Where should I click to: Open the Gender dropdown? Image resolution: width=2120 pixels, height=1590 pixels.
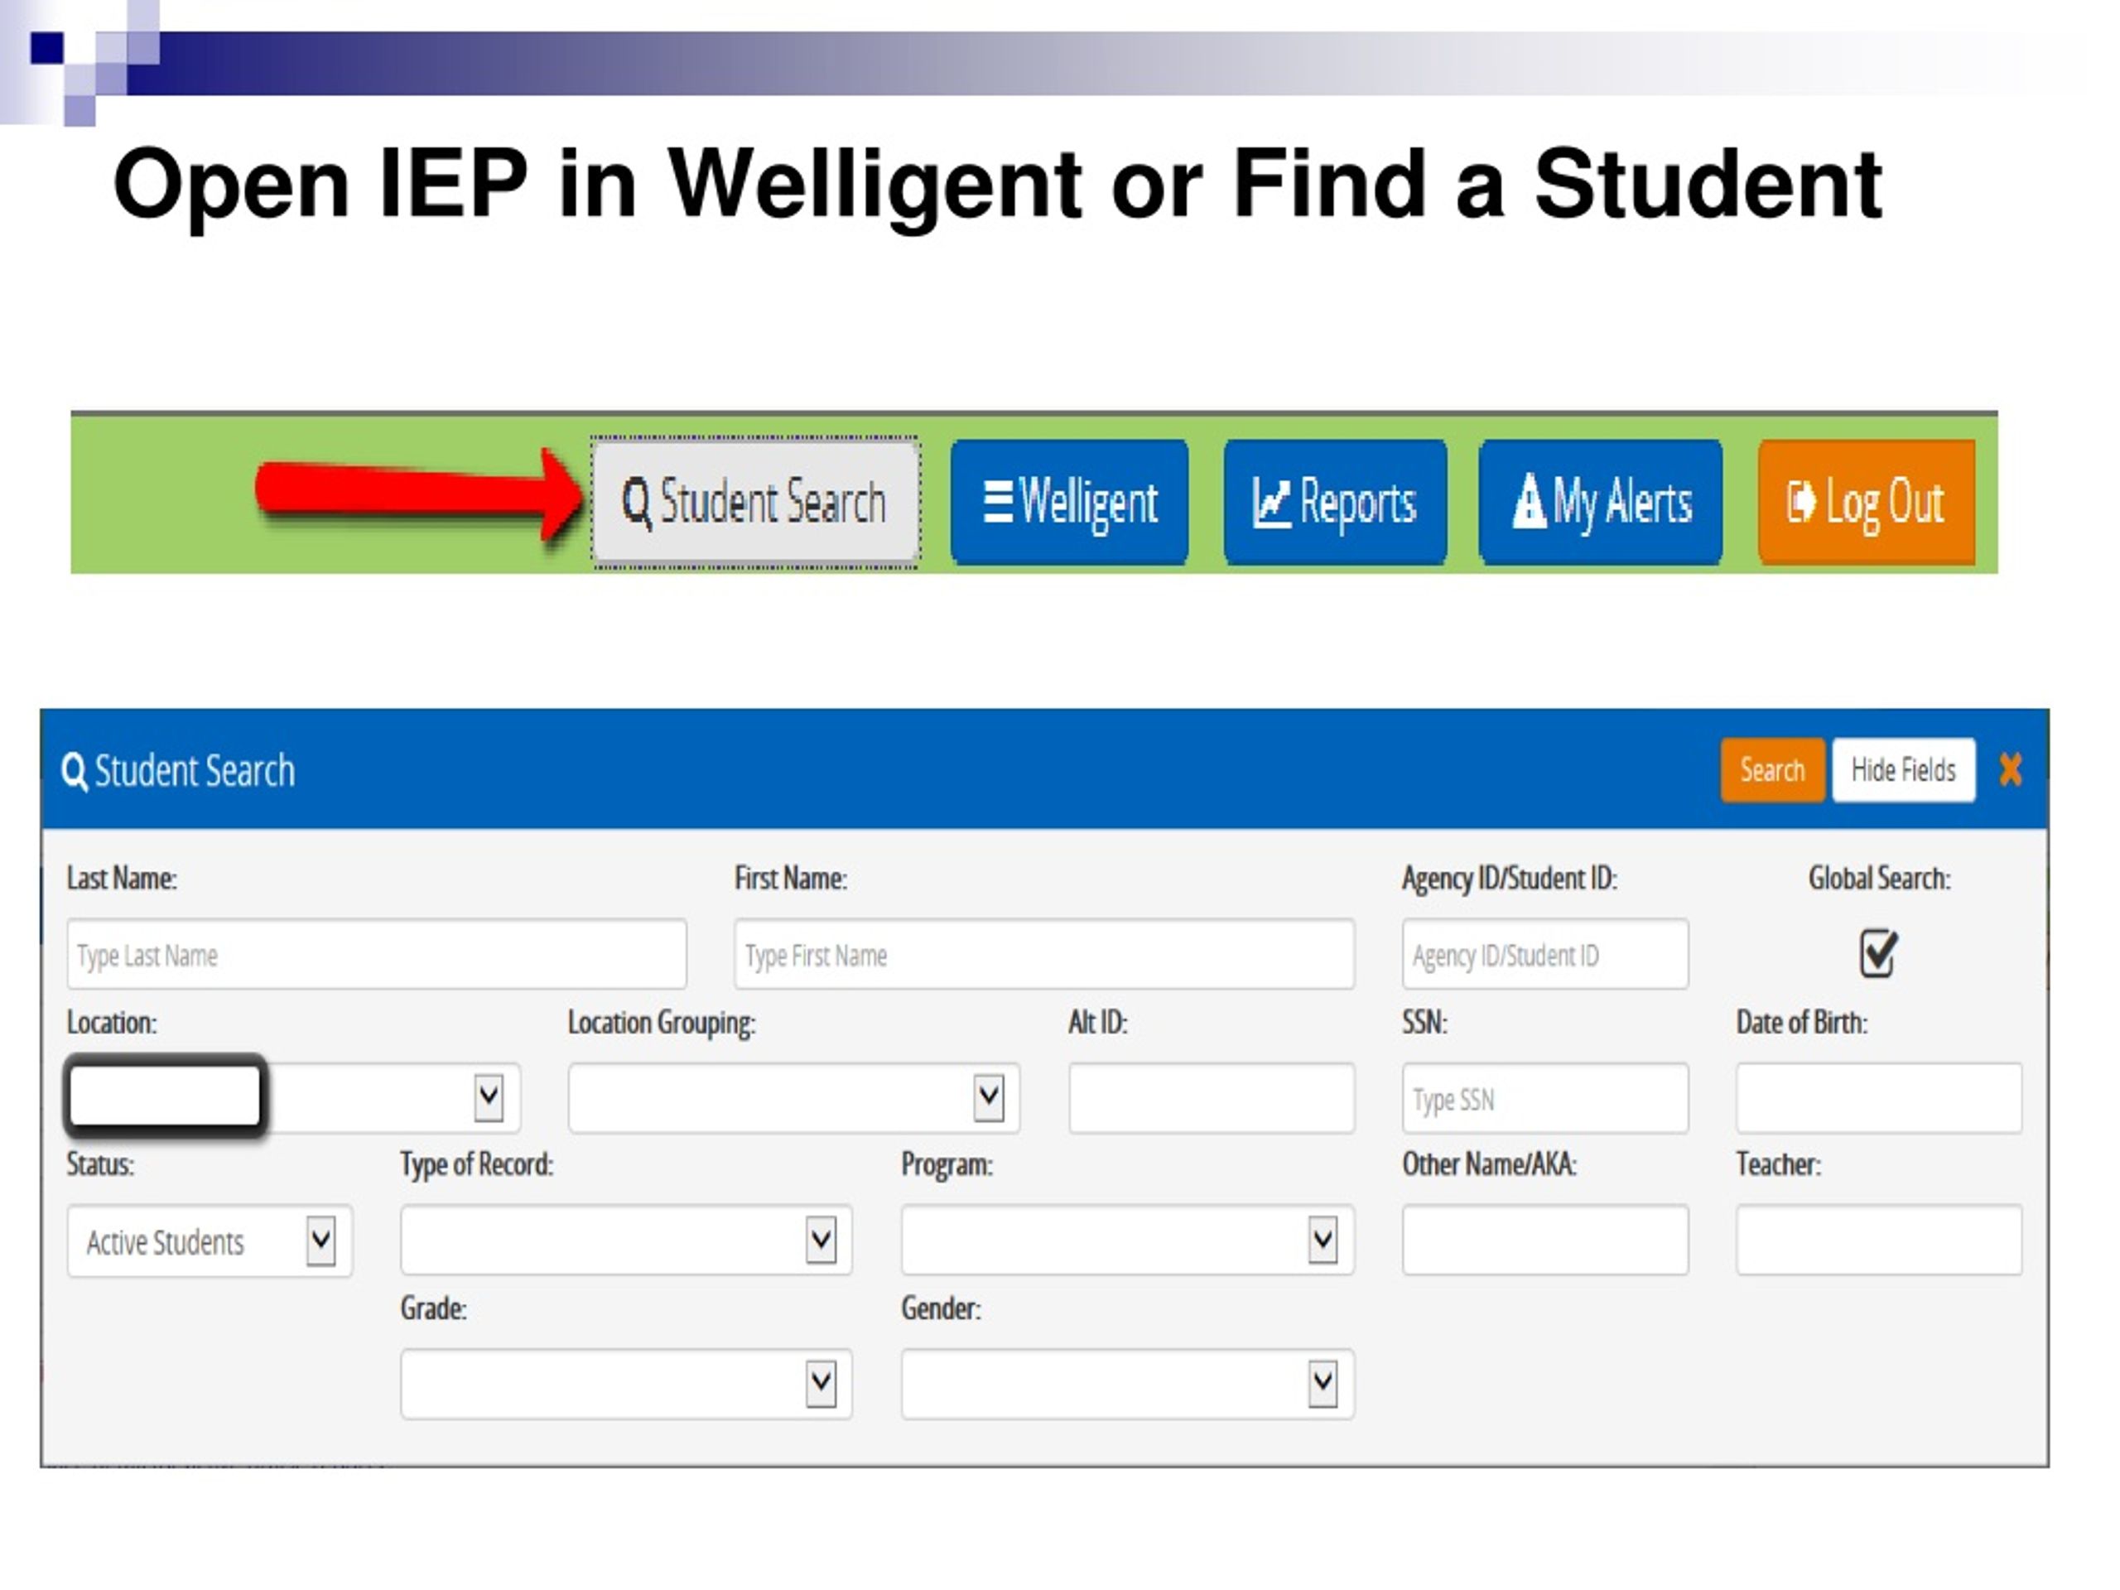pyautogui.click(x=1323, y=1384)
